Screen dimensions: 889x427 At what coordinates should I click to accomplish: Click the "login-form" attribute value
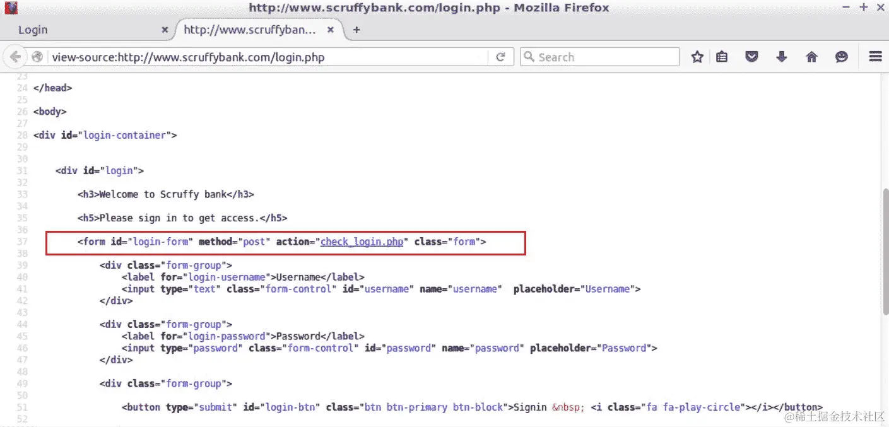coord(160,242)
